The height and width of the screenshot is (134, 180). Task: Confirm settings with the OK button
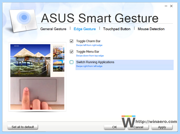[114, 127]
